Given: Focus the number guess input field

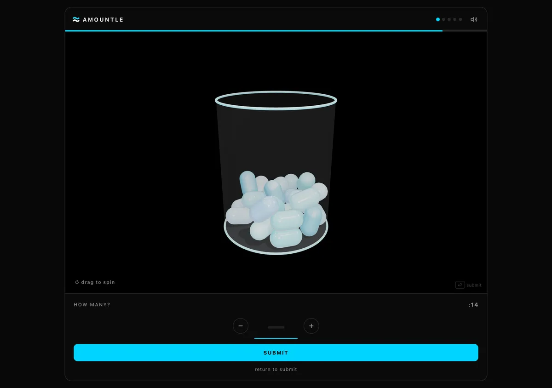Looking at the screenshot, I should [276, 327].
